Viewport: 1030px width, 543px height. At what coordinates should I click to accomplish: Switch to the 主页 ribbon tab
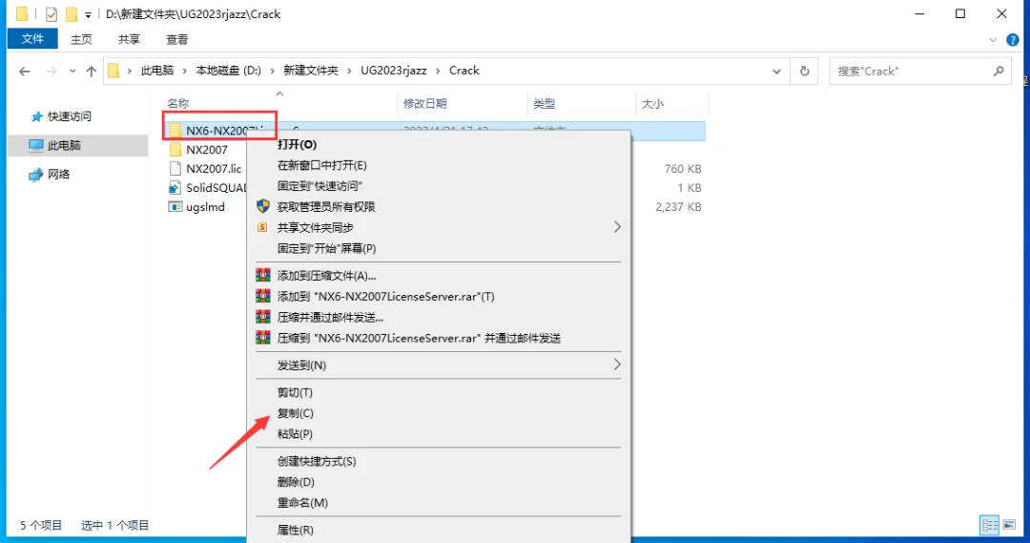(x=81, y=39)
